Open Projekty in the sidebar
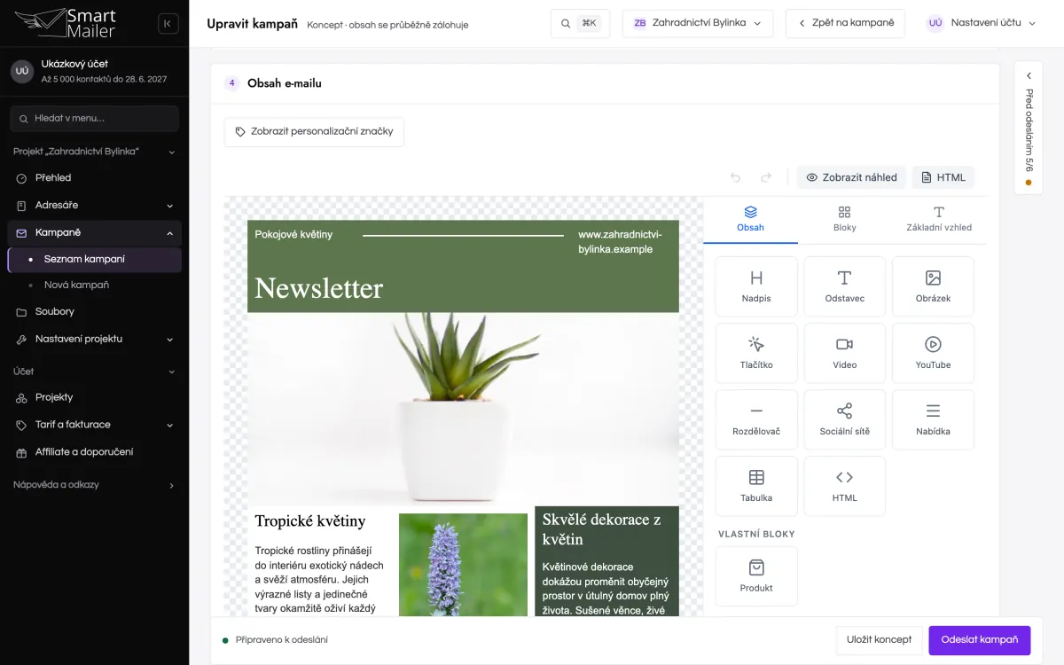Screen dimensions: 1064x665 95,397
